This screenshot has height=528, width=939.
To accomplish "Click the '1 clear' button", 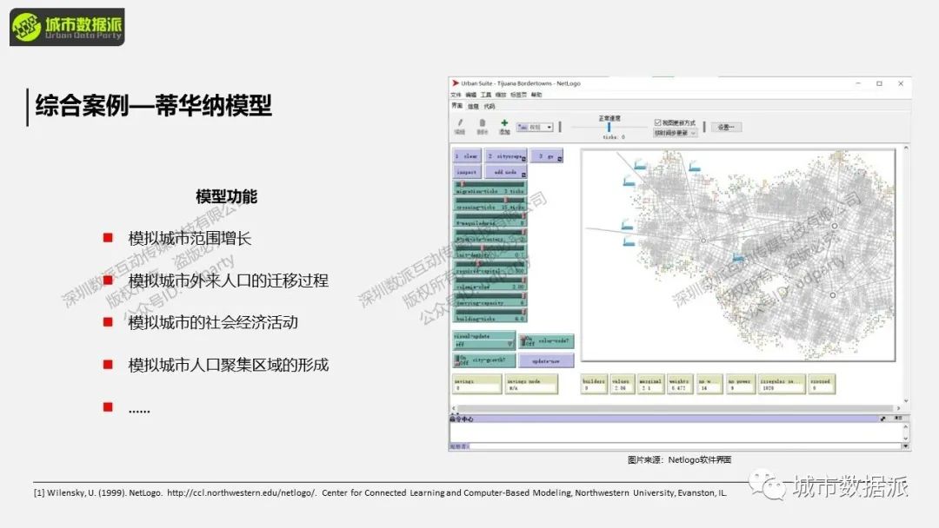I will coord(467,156).
